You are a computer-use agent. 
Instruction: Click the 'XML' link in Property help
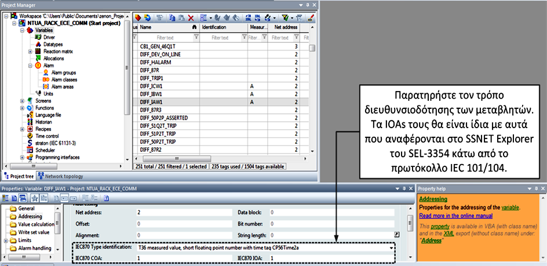(448, 233)
